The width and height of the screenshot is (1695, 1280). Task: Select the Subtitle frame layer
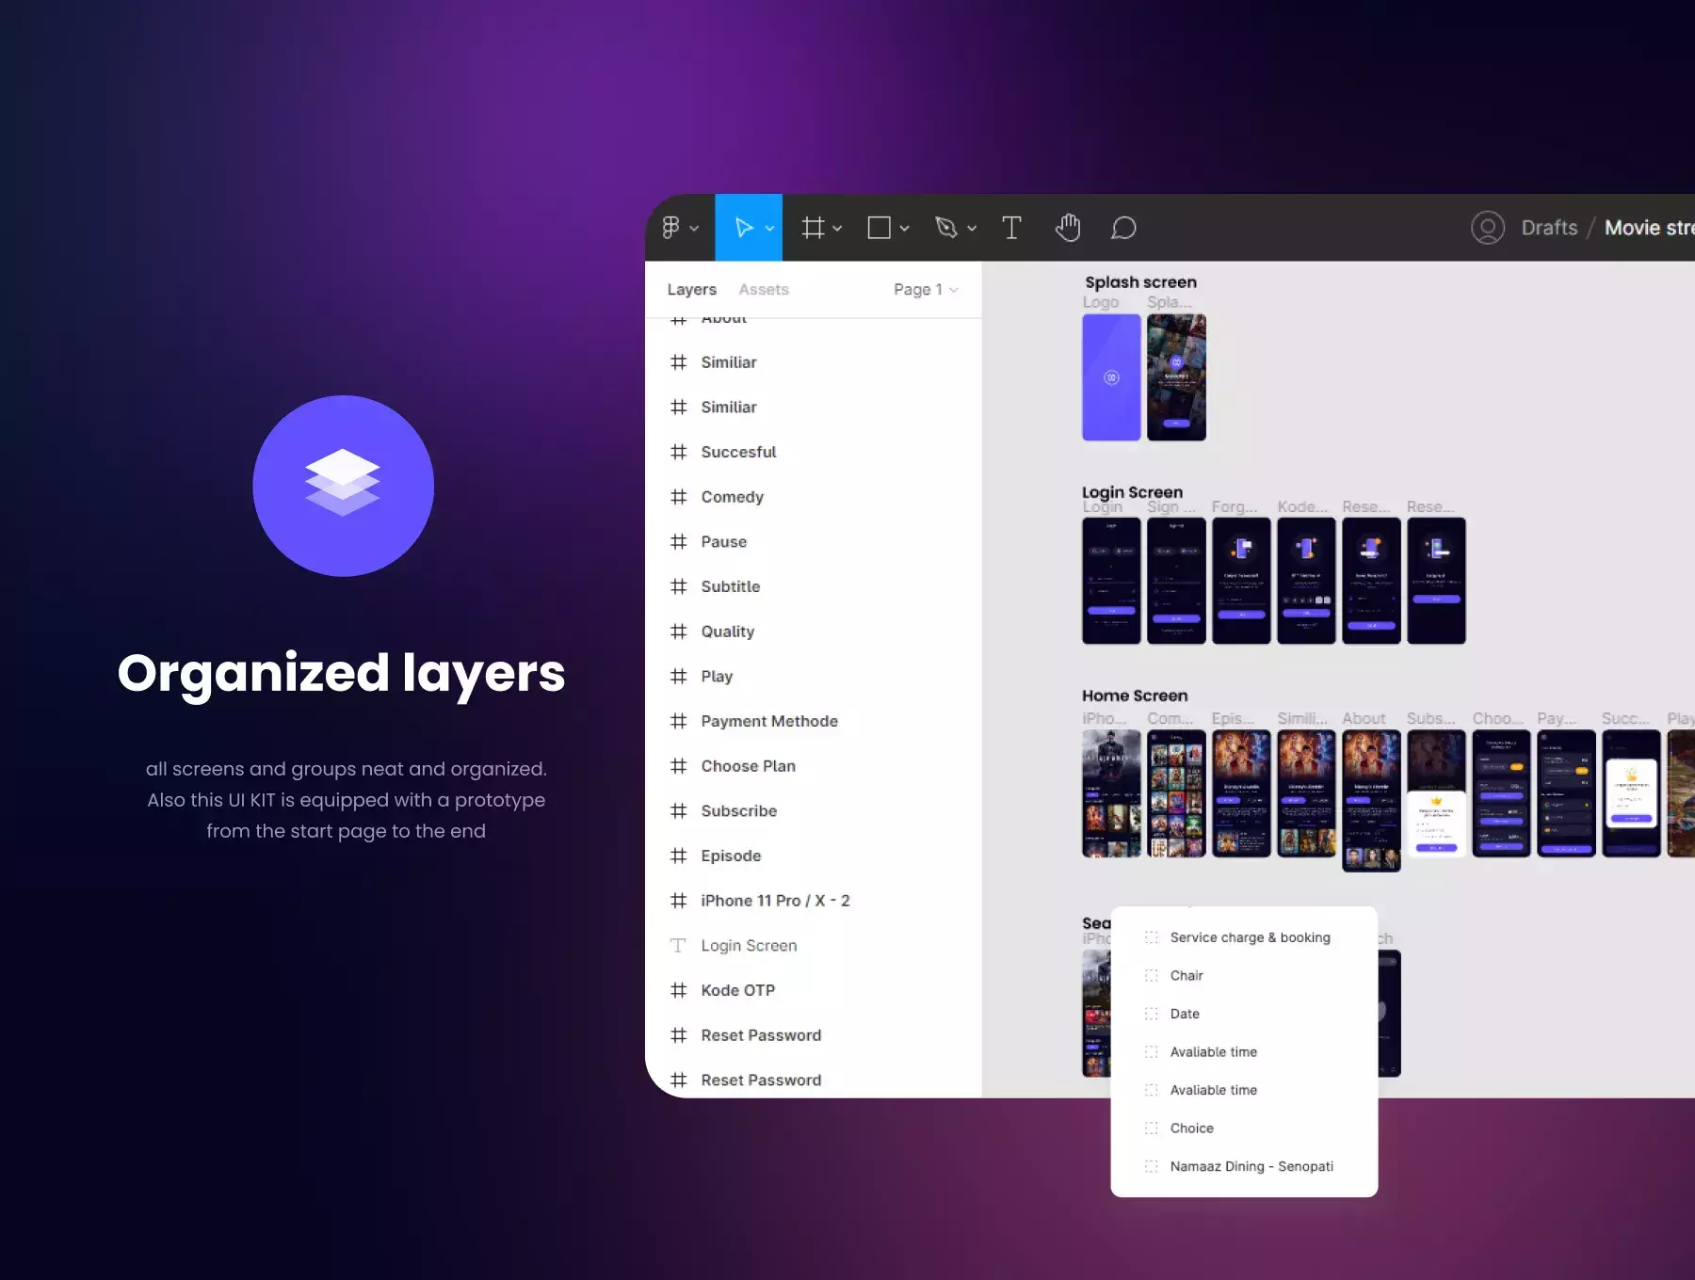click(x=814, y=586)
